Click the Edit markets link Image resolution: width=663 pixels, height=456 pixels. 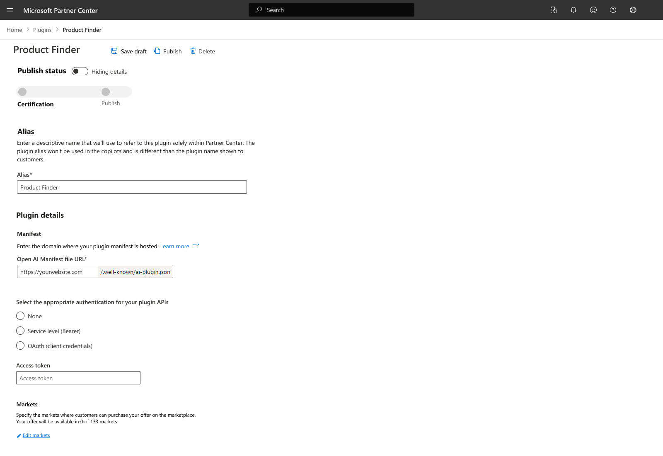pyautogui.click(x=36, y=435)
